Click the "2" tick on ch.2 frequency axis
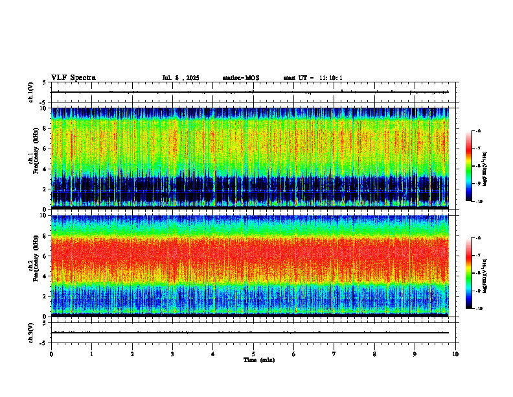This screenshot has width=513, height=397. [45, 296]
